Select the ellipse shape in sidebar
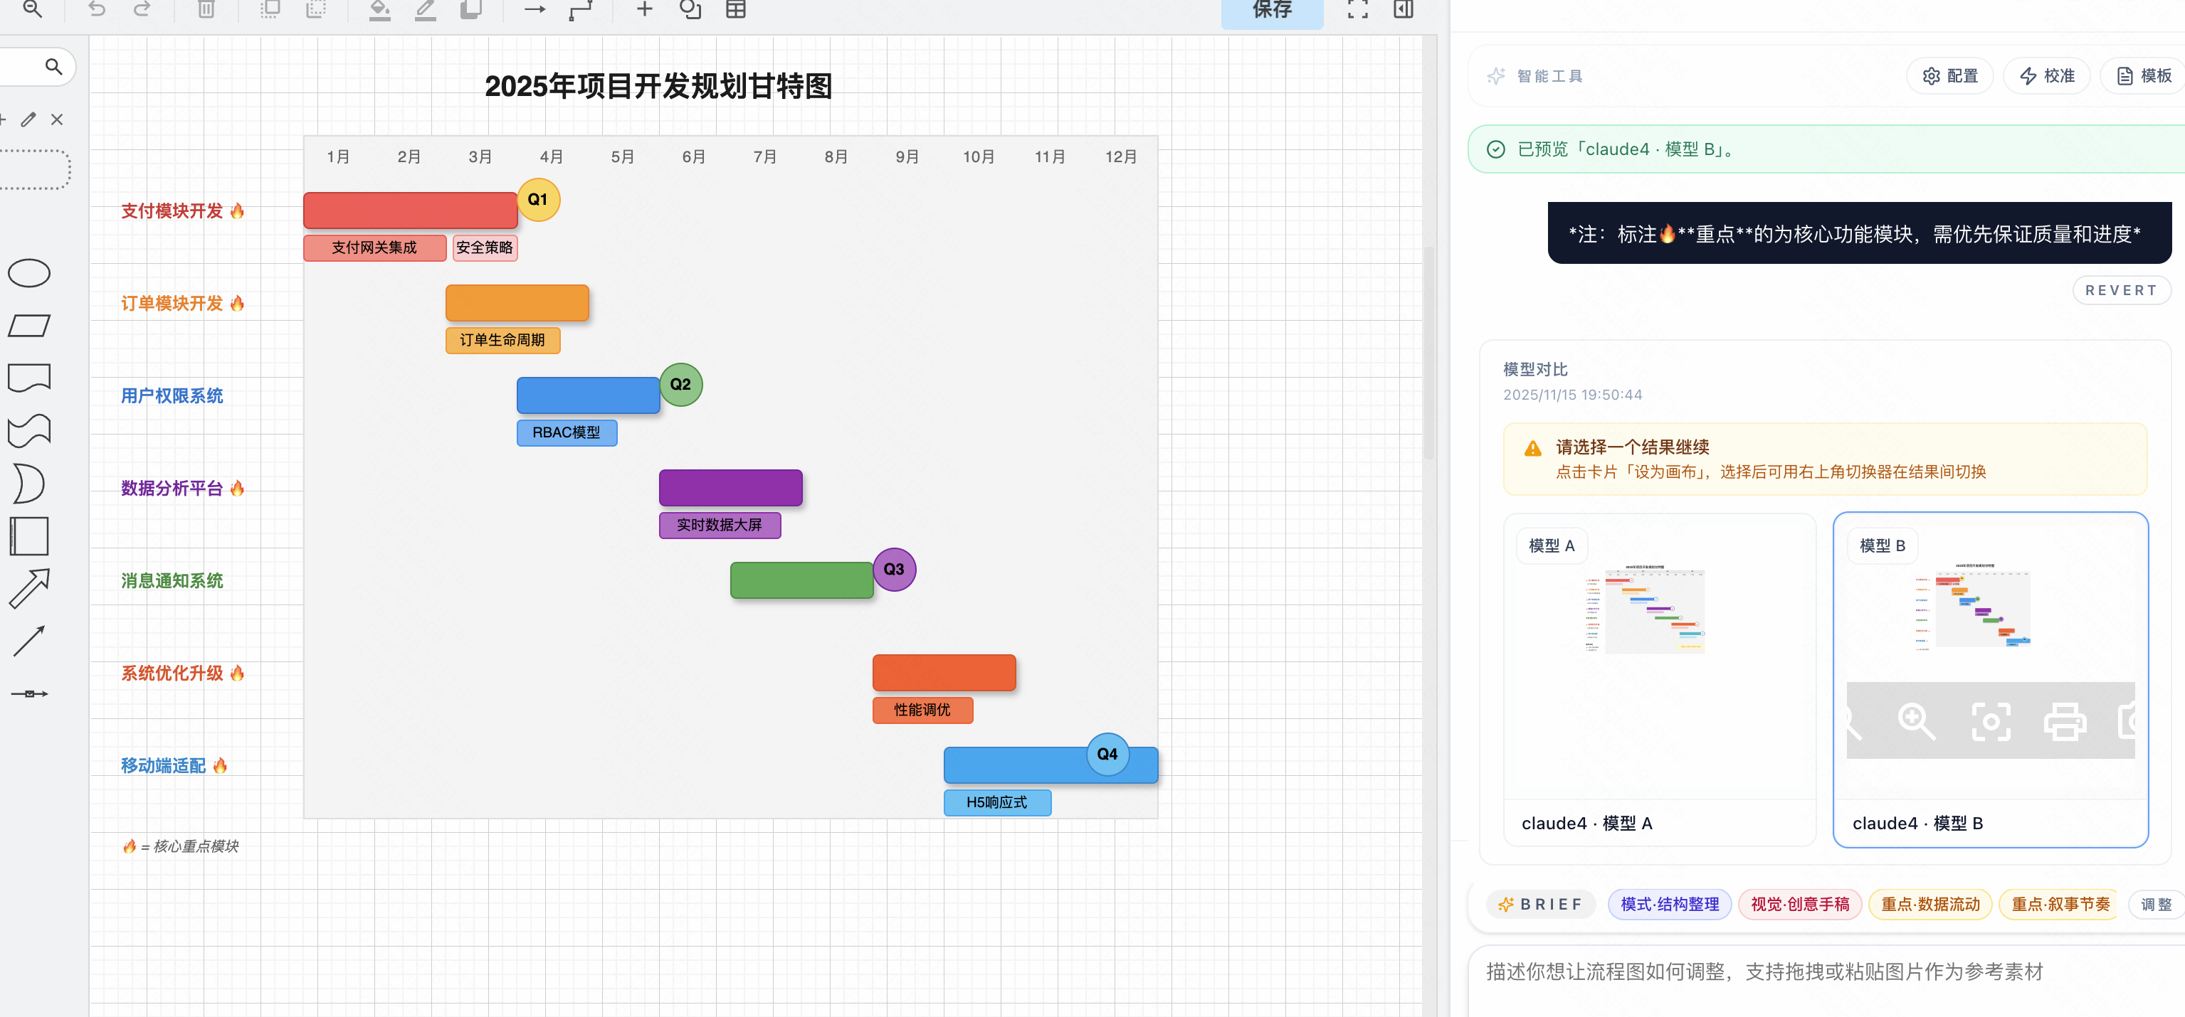 pos(30,274)
